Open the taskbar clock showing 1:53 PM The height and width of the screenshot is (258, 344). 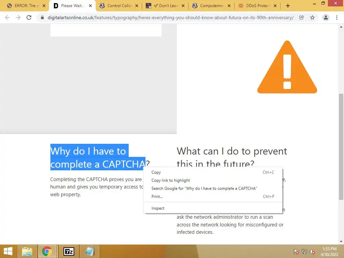coord(330,252)
